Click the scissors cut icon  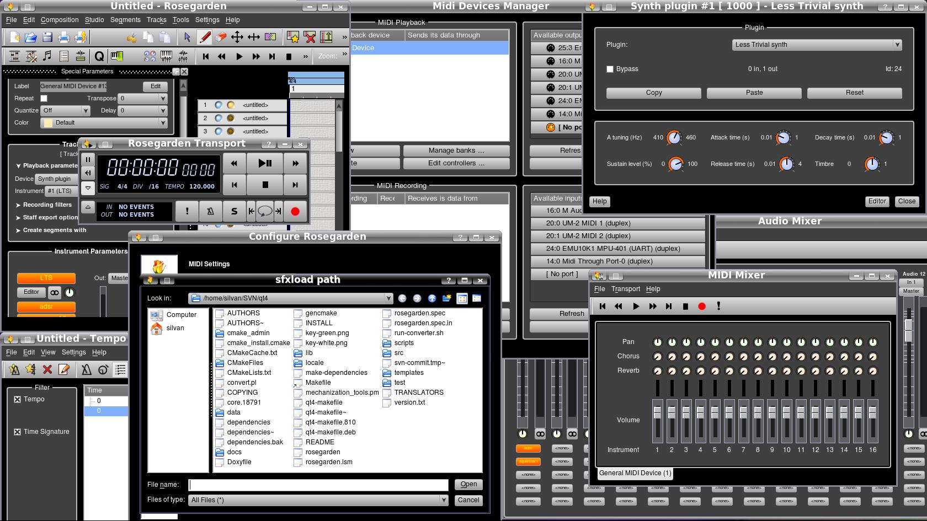(131, 37)
